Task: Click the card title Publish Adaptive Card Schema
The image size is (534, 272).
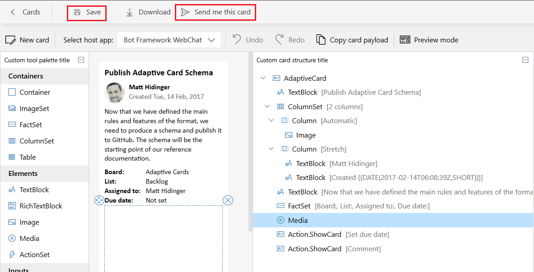Action: [159, 73]
